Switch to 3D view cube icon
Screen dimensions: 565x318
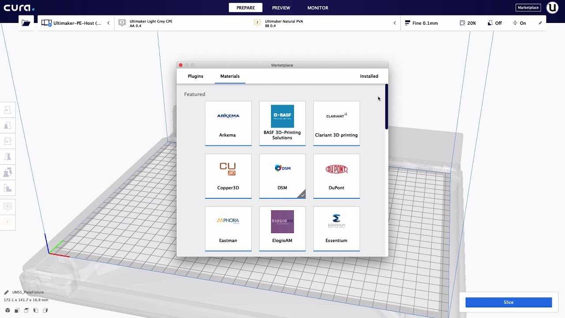[8, 310]
